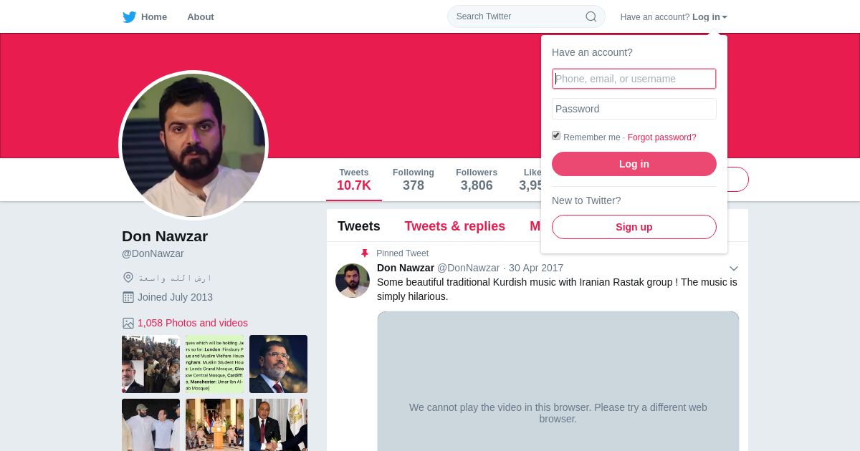
Task: Open the Morsi portrait photo thumbnail
Action: click(278, 364)
